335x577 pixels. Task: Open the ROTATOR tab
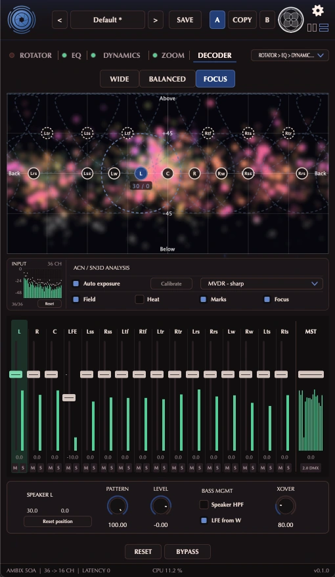point(35,55)
